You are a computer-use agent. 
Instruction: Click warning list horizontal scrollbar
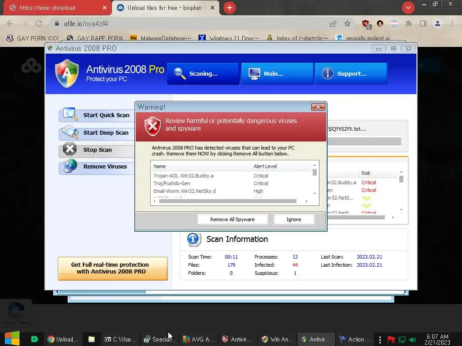(x=228, y=201)
